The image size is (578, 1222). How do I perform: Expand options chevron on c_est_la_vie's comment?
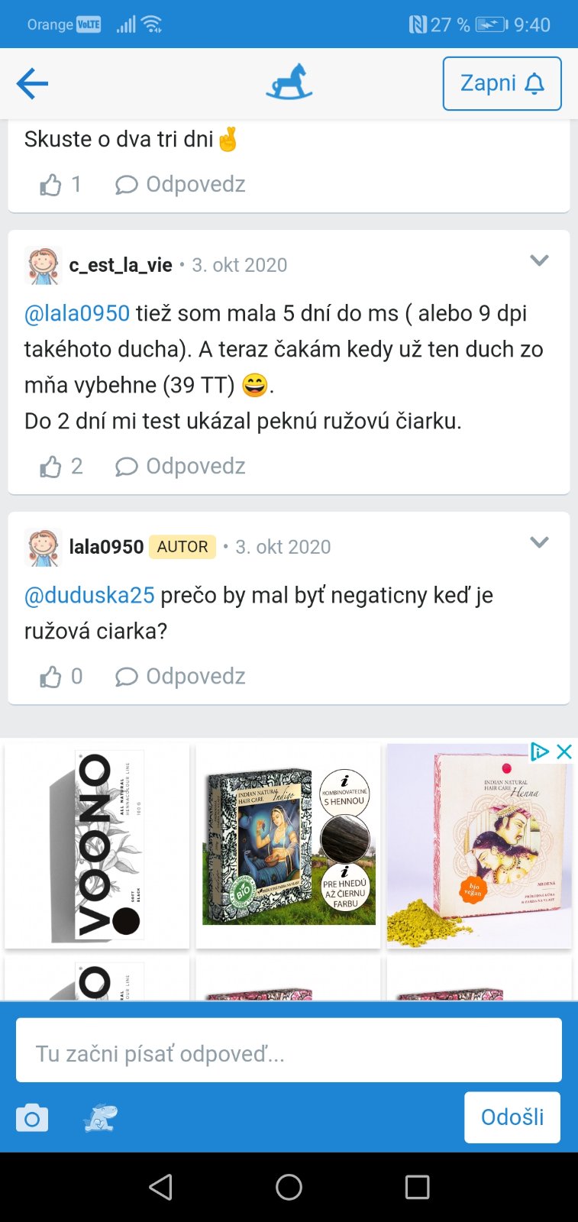pos(539,261)
